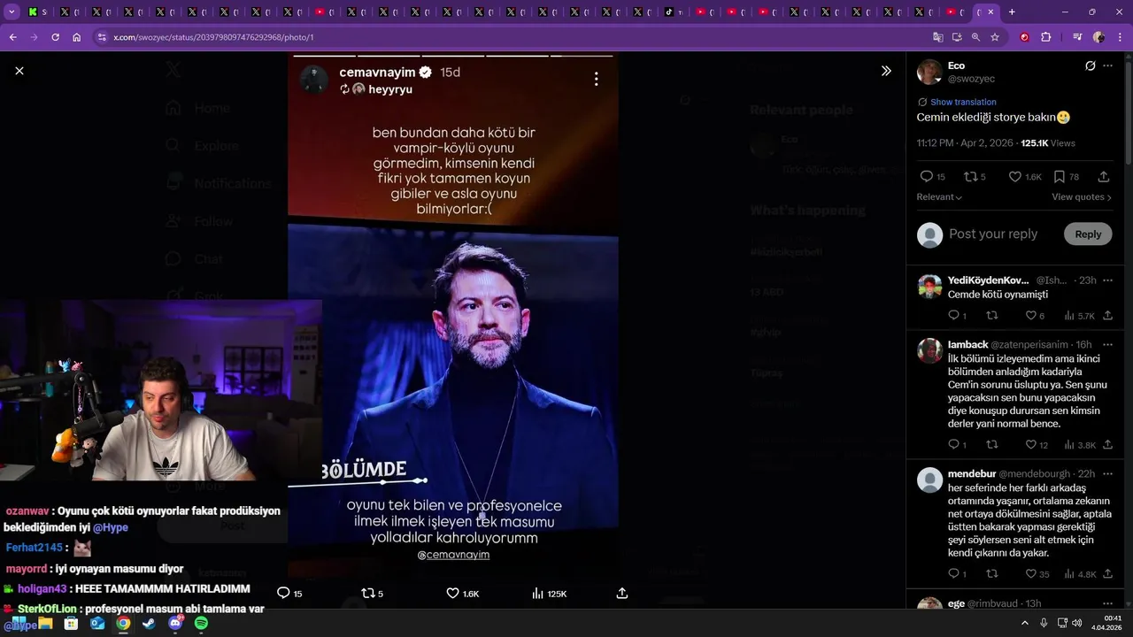Open View quotes link

point(1082,197)
